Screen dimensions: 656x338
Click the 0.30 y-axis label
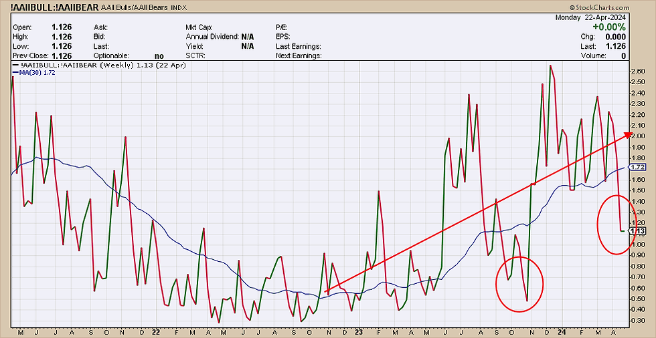pos(638,321)
